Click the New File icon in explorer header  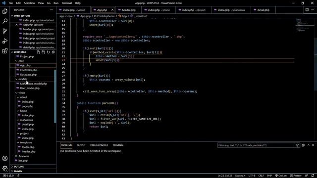(x=39, y=52)
